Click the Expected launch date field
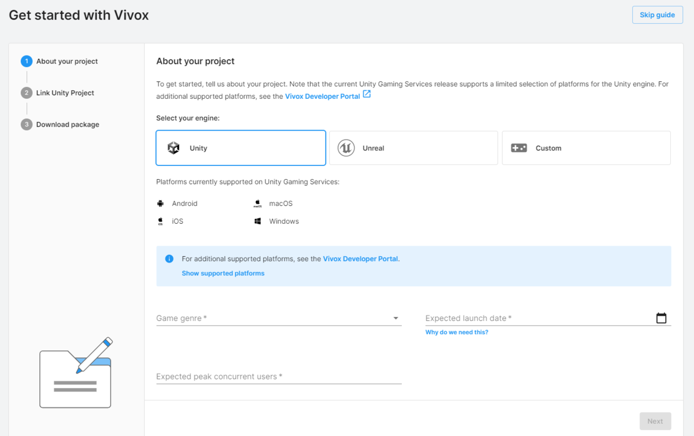The width and height of the screenshot is (694, 436). pyautogui.click(x=538, y=319)
